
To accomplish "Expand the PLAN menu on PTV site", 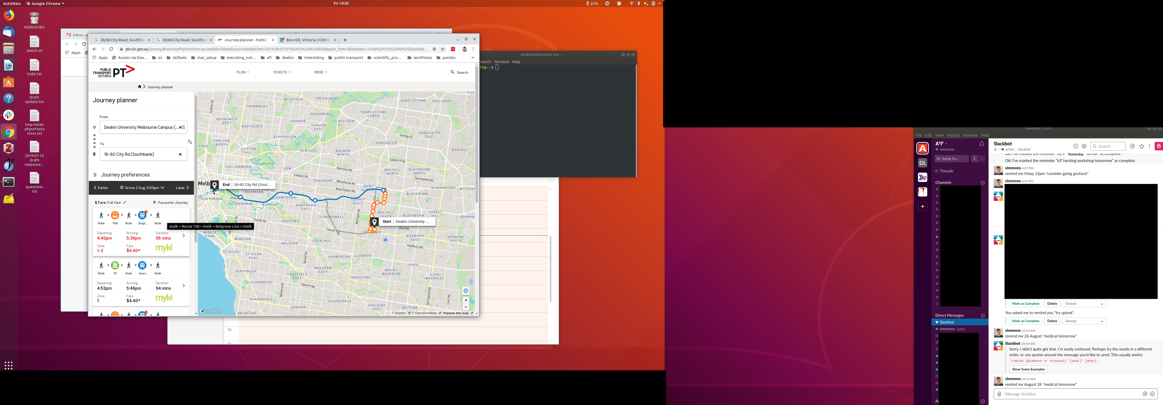I will (x=242, y=72).
